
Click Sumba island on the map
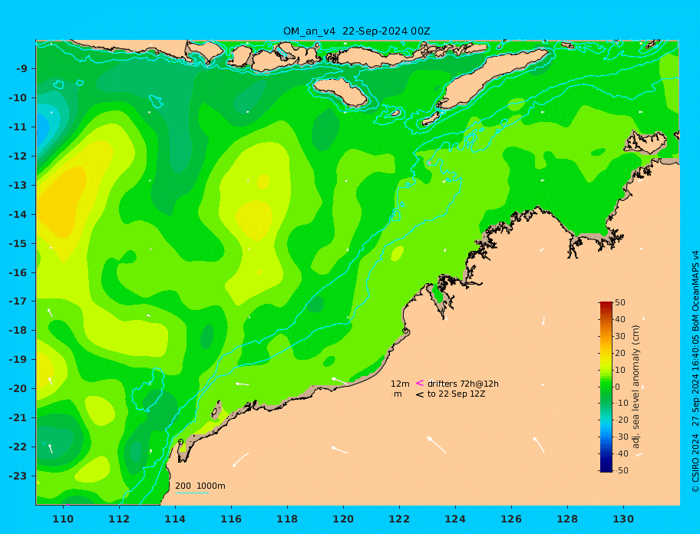point(340,91)
